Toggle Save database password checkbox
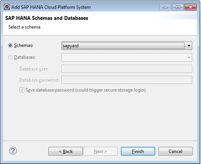The height and width of the screenshot is (164, 201). point(22,90)
